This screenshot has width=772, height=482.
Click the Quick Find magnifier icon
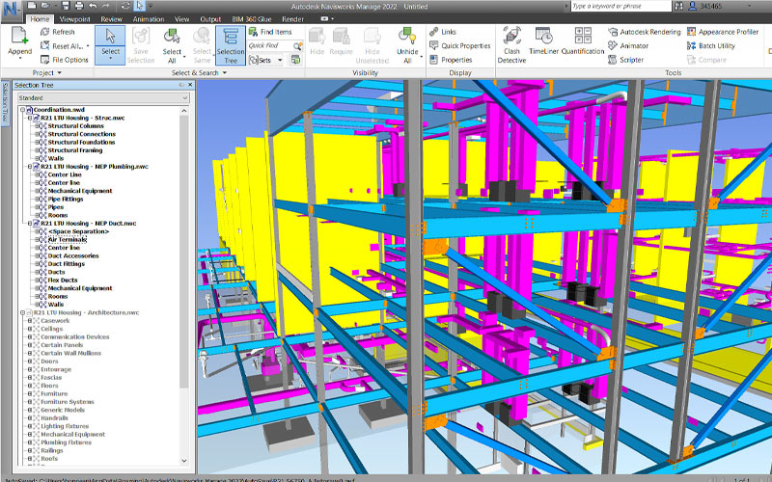pyautogui.click(x=297, y=46)
